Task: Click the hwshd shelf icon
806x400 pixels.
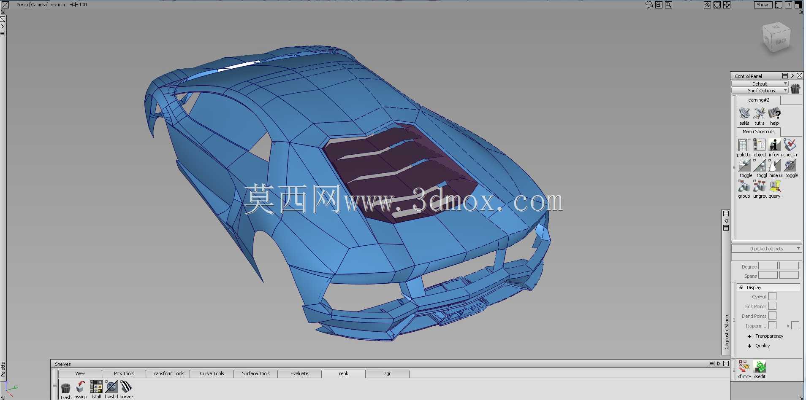Action: [111, 387]
